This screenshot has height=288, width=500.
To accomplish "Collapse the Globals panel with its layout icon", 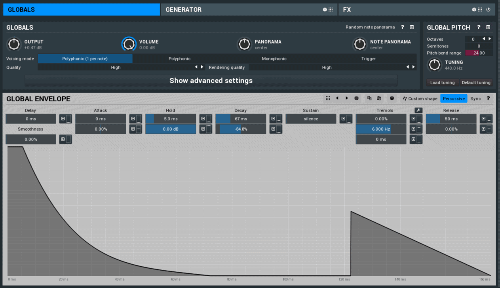I will [x=412, y=27].
